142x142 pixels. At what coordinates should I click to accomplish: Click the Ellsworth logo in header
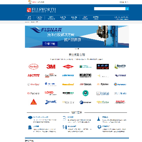pyautogui.click(x=41, y=10)
